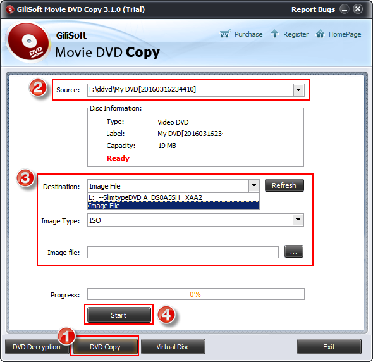Click the Refresh button

coord(284,185)
